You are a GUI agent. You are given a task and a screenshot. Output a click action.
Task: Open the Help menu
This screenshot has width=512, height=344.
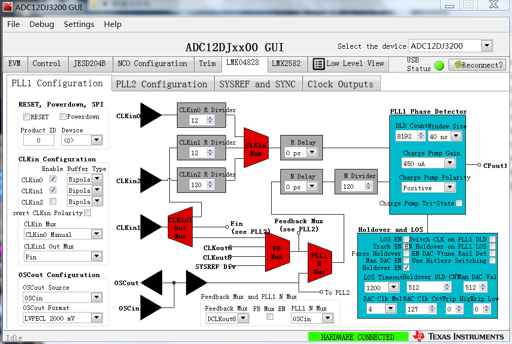[113, 24]
